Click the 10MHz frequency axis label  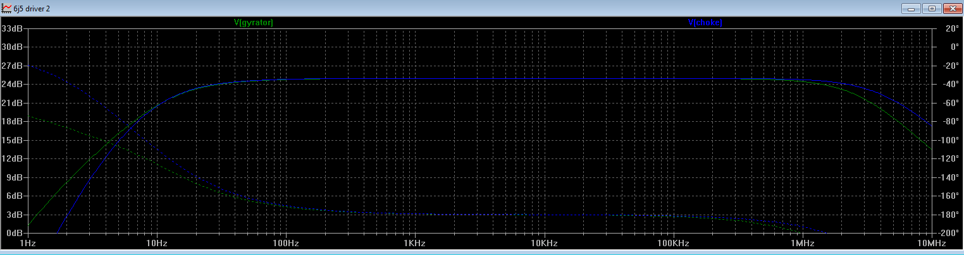pyautogui.click(x=930, y=244)
